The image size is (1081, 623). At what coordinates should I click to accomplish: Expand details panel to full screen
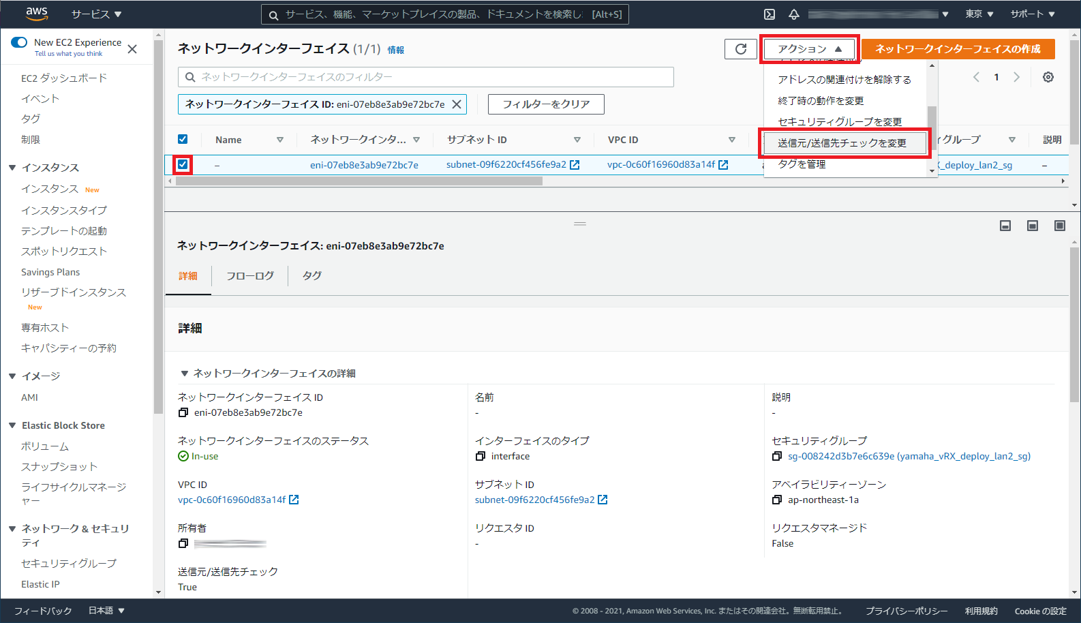(x=1060, y=226)
